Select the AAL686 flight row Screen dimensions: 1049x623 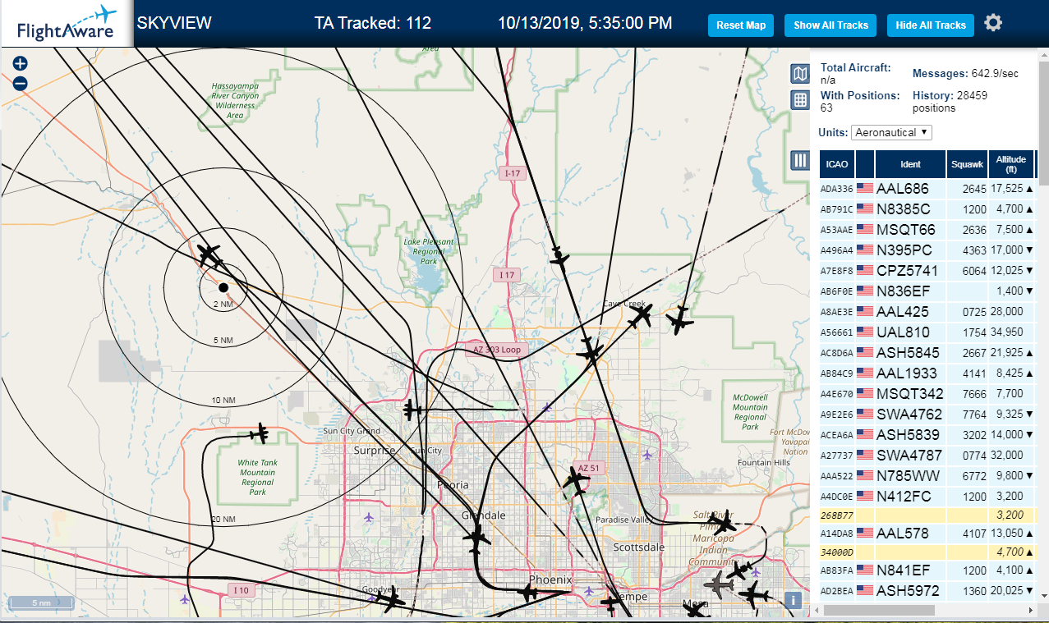(927, 188)
